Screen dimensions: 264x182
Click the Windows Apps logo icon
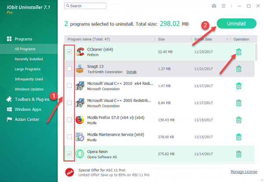[9, 109]
